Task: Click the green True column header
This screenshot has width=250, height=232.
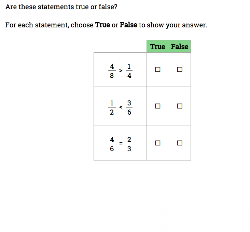Action: (x=157, y=47)
